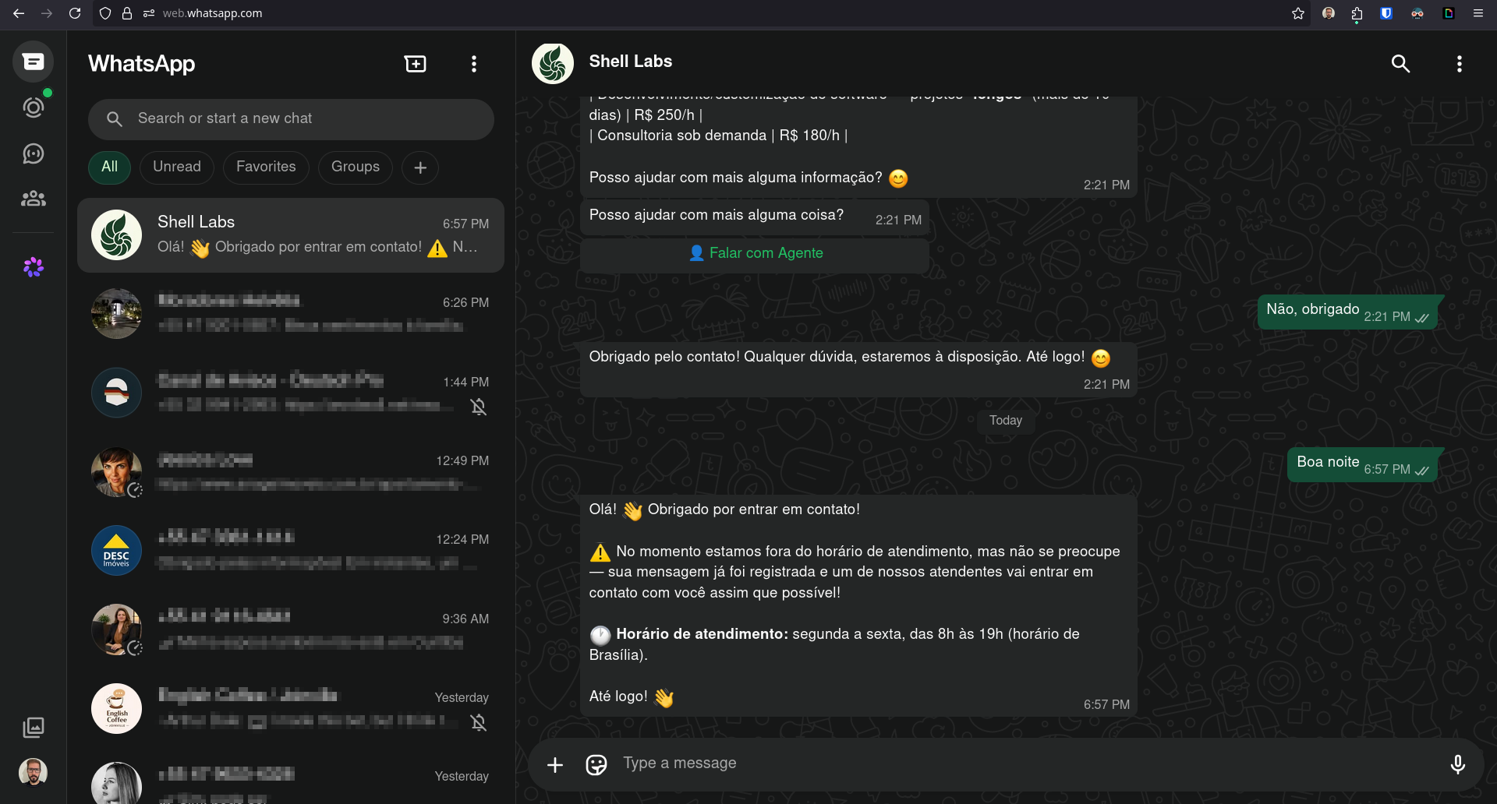Click the Obrigado pelo contato message
Image resolution: width=1497 pixels, height=804 pixels.
click(x=858, y=369)
